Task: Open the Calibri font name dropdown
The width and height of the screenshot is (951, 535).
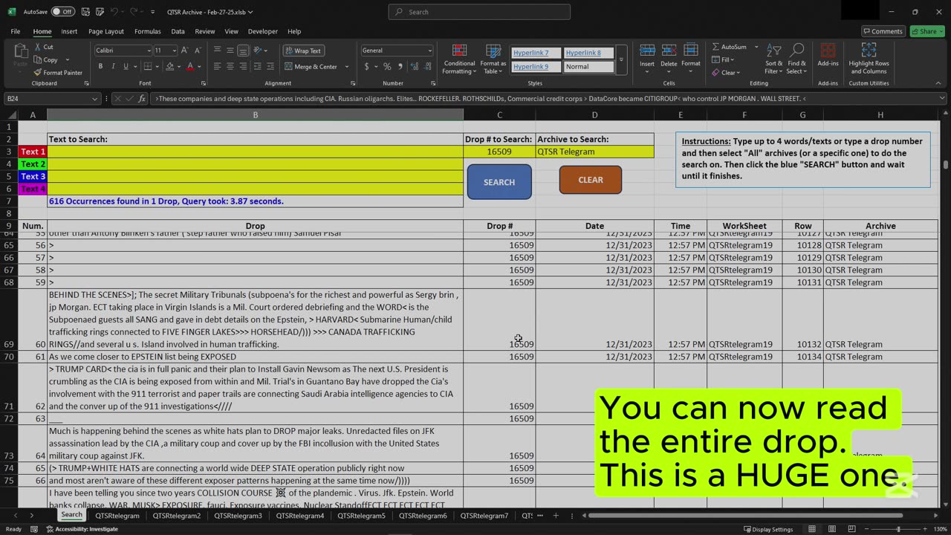Action: [148, 51]
